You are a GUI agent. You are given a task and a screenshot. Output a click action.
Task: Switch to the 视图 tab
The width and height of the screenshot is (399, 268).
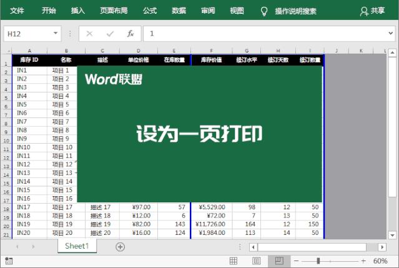coord(237,11)
